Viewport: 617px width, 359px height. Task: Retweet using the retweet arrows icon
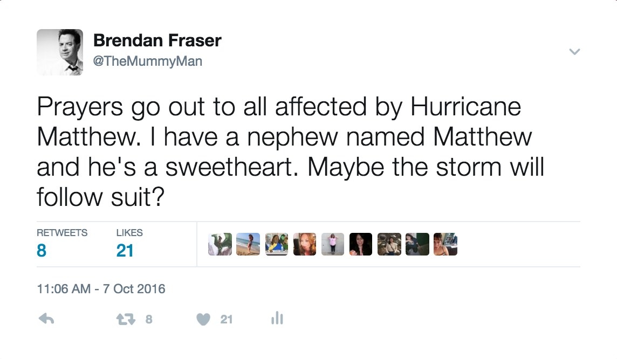click(x=126, y=319)
